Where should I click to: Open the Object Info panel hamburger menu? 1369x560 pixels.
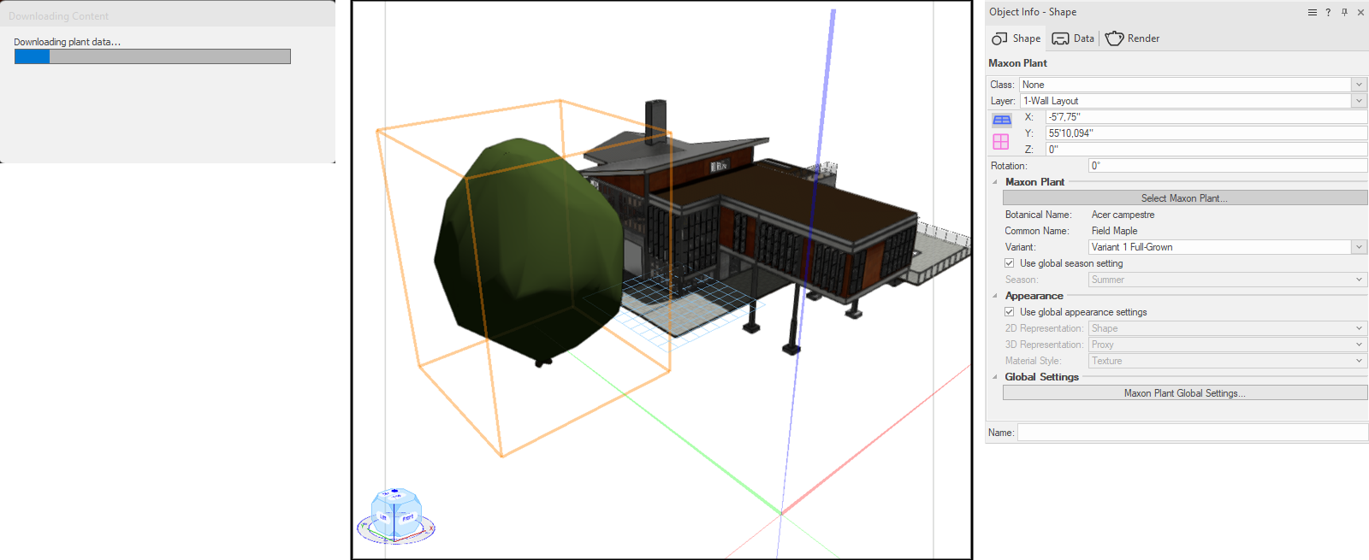pyautogui.click(x=1312, y=12)
